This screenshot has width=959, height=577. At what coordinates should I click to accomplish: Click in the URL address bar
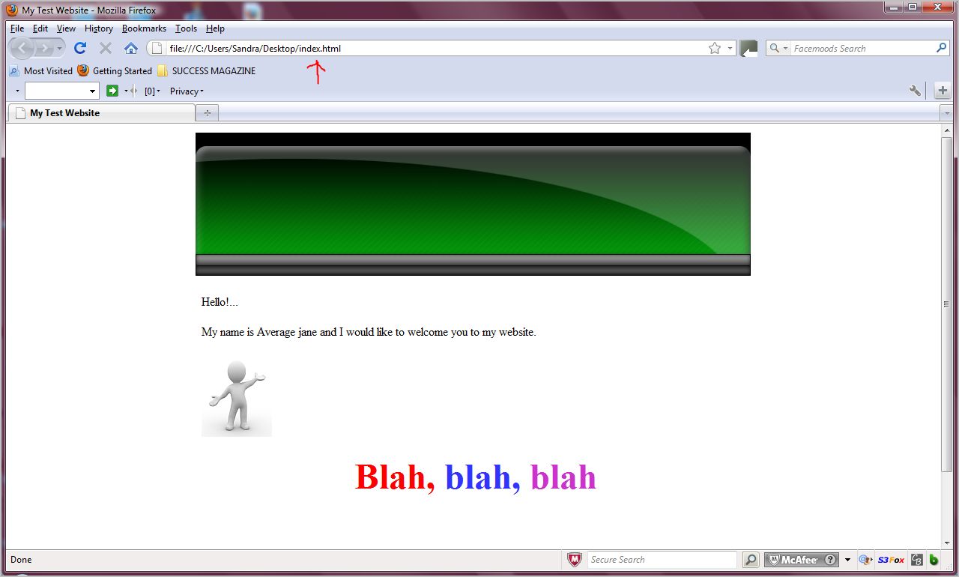click(435, 48)
